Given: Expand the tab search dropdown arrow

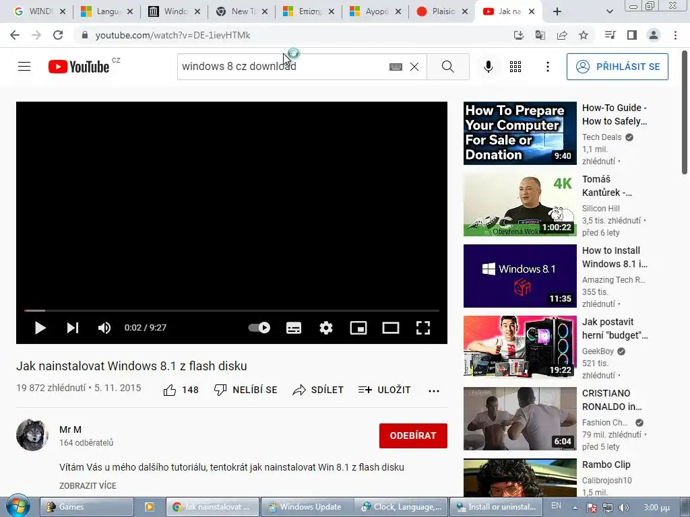Looking at the screenshot, I should coord(609,11).
